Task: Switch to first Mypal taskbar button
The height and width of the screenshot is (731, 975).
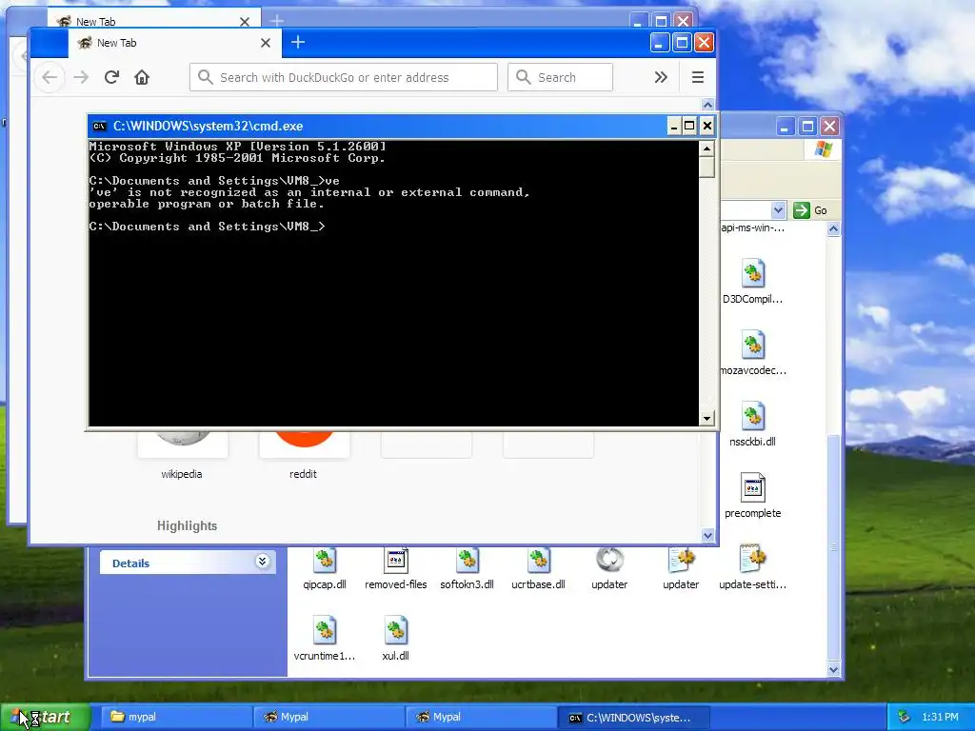Action: click(328, 718)
